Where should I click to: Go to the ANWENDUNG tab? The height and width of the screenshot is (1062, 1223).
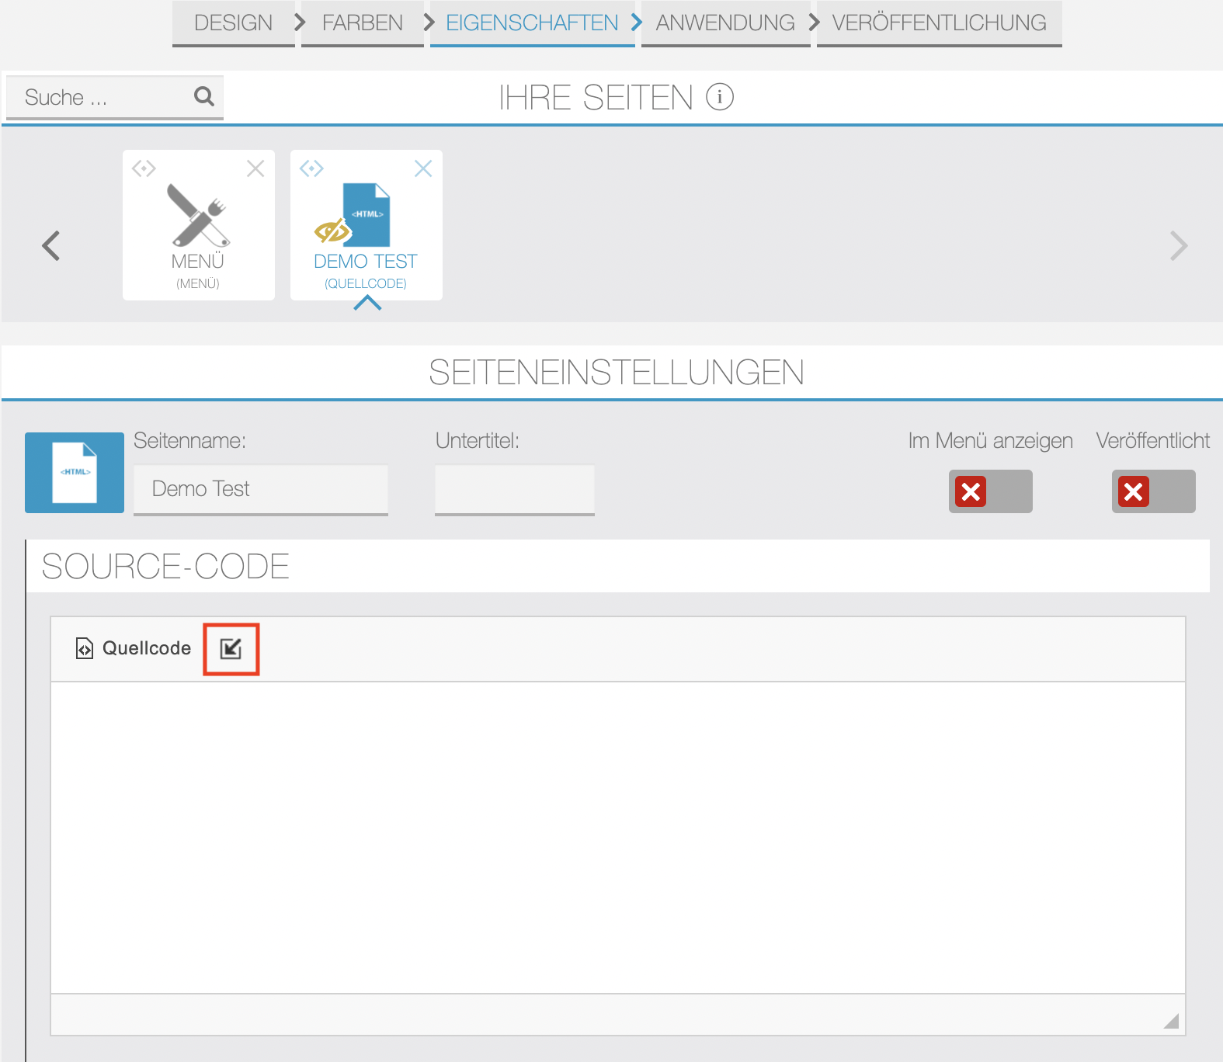[x=725, y=23]
